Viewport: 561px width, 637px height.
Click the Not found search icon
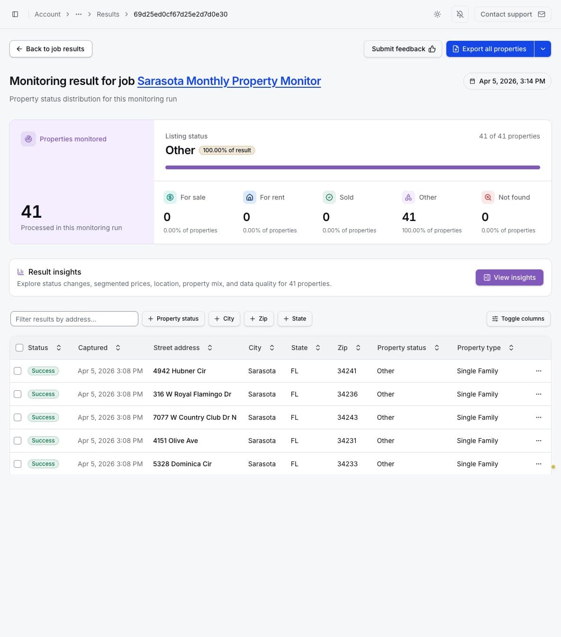[x=488, y=197]
